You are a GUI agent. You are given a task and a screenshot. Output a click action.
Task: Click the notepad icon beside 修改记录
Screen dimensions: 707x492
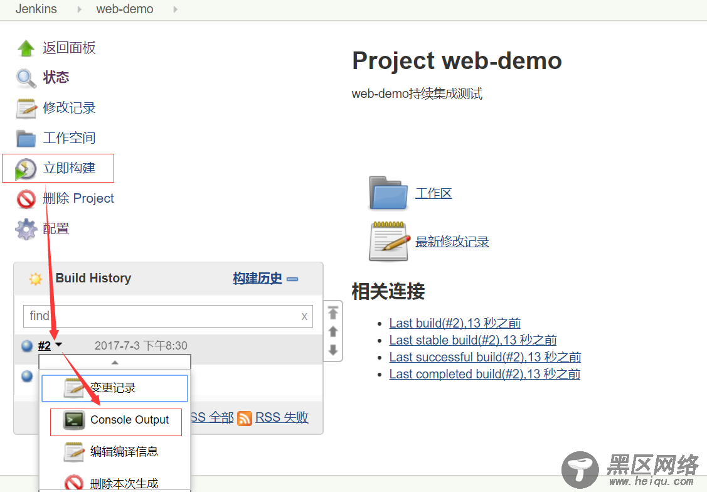(26, 108)
